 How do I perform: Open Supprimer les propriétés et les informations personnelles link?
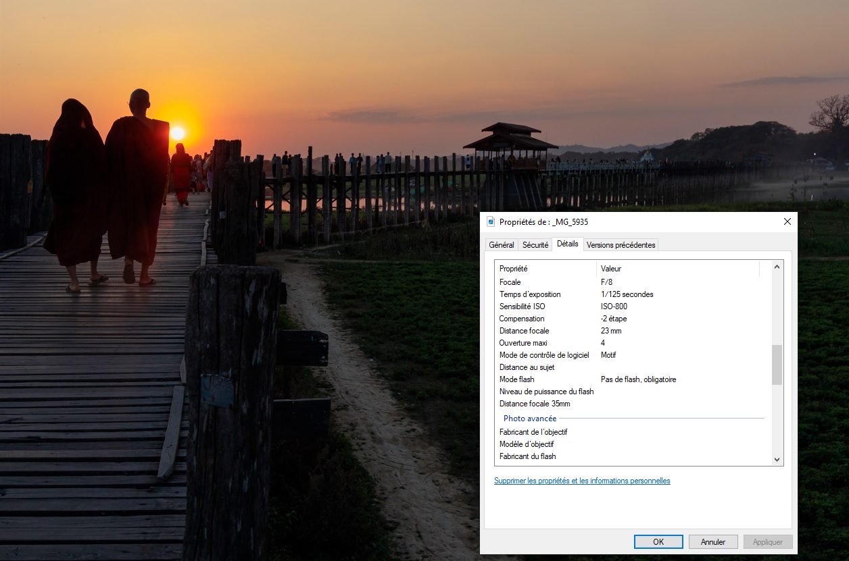point(582,481)
